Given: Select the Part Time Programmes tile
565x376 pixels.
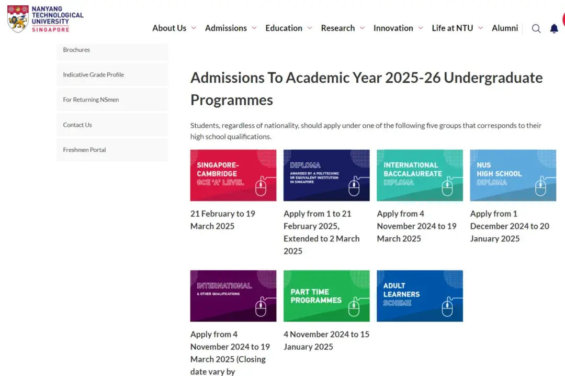Looking at the screenshot, I should [326, 296].
